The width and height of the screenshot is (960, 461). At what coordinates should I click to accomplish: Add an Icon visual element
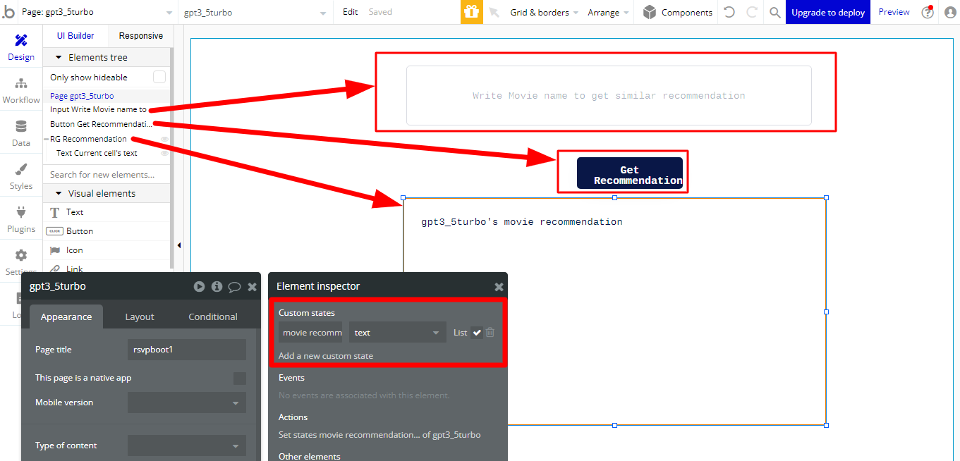107,250
